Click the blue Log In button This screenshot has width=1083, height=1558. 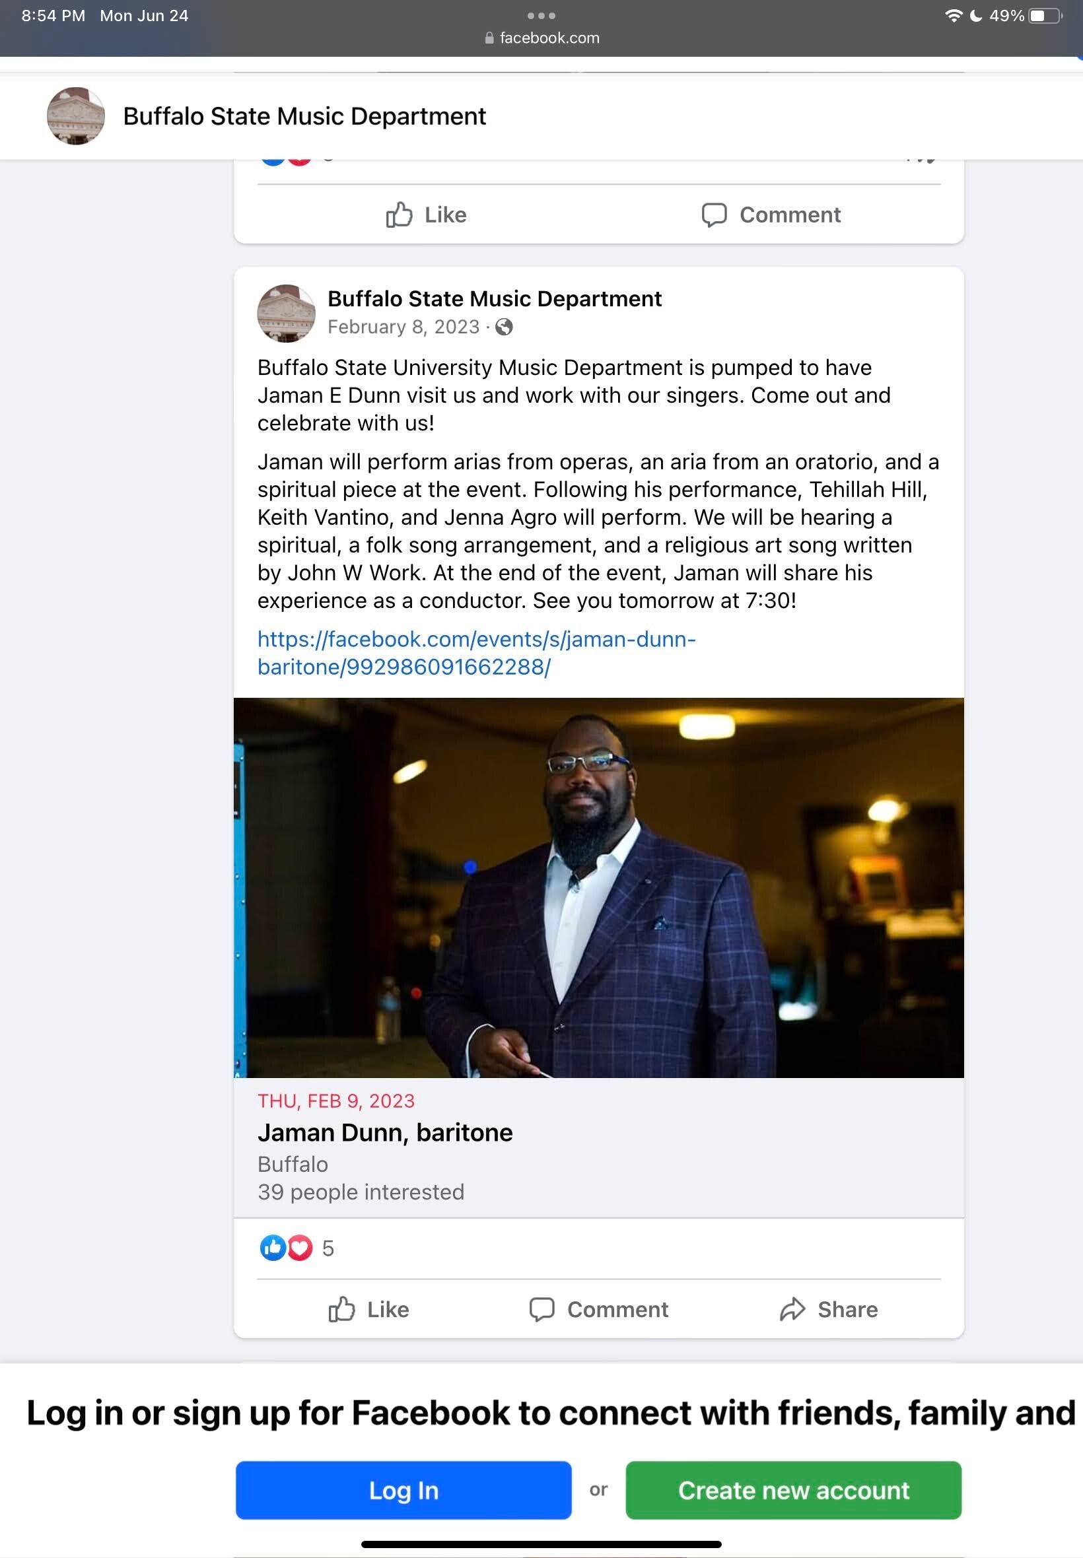pyautogui.click(x=403, y=1490)
